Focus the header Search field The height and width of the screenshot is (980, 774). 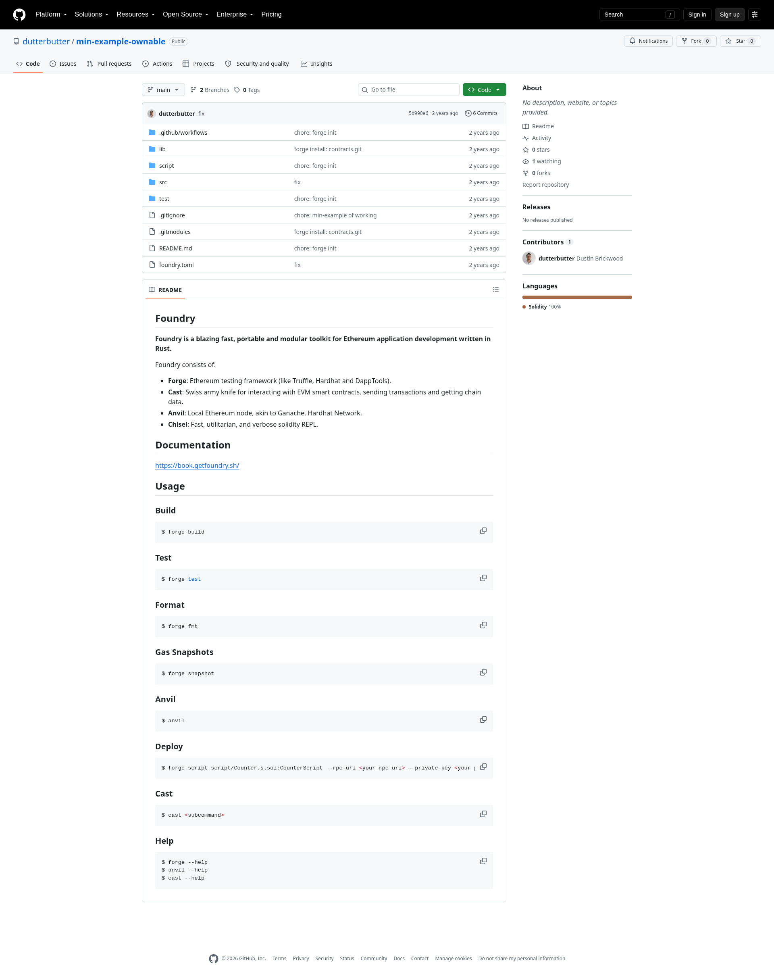(x=639, y=15)
